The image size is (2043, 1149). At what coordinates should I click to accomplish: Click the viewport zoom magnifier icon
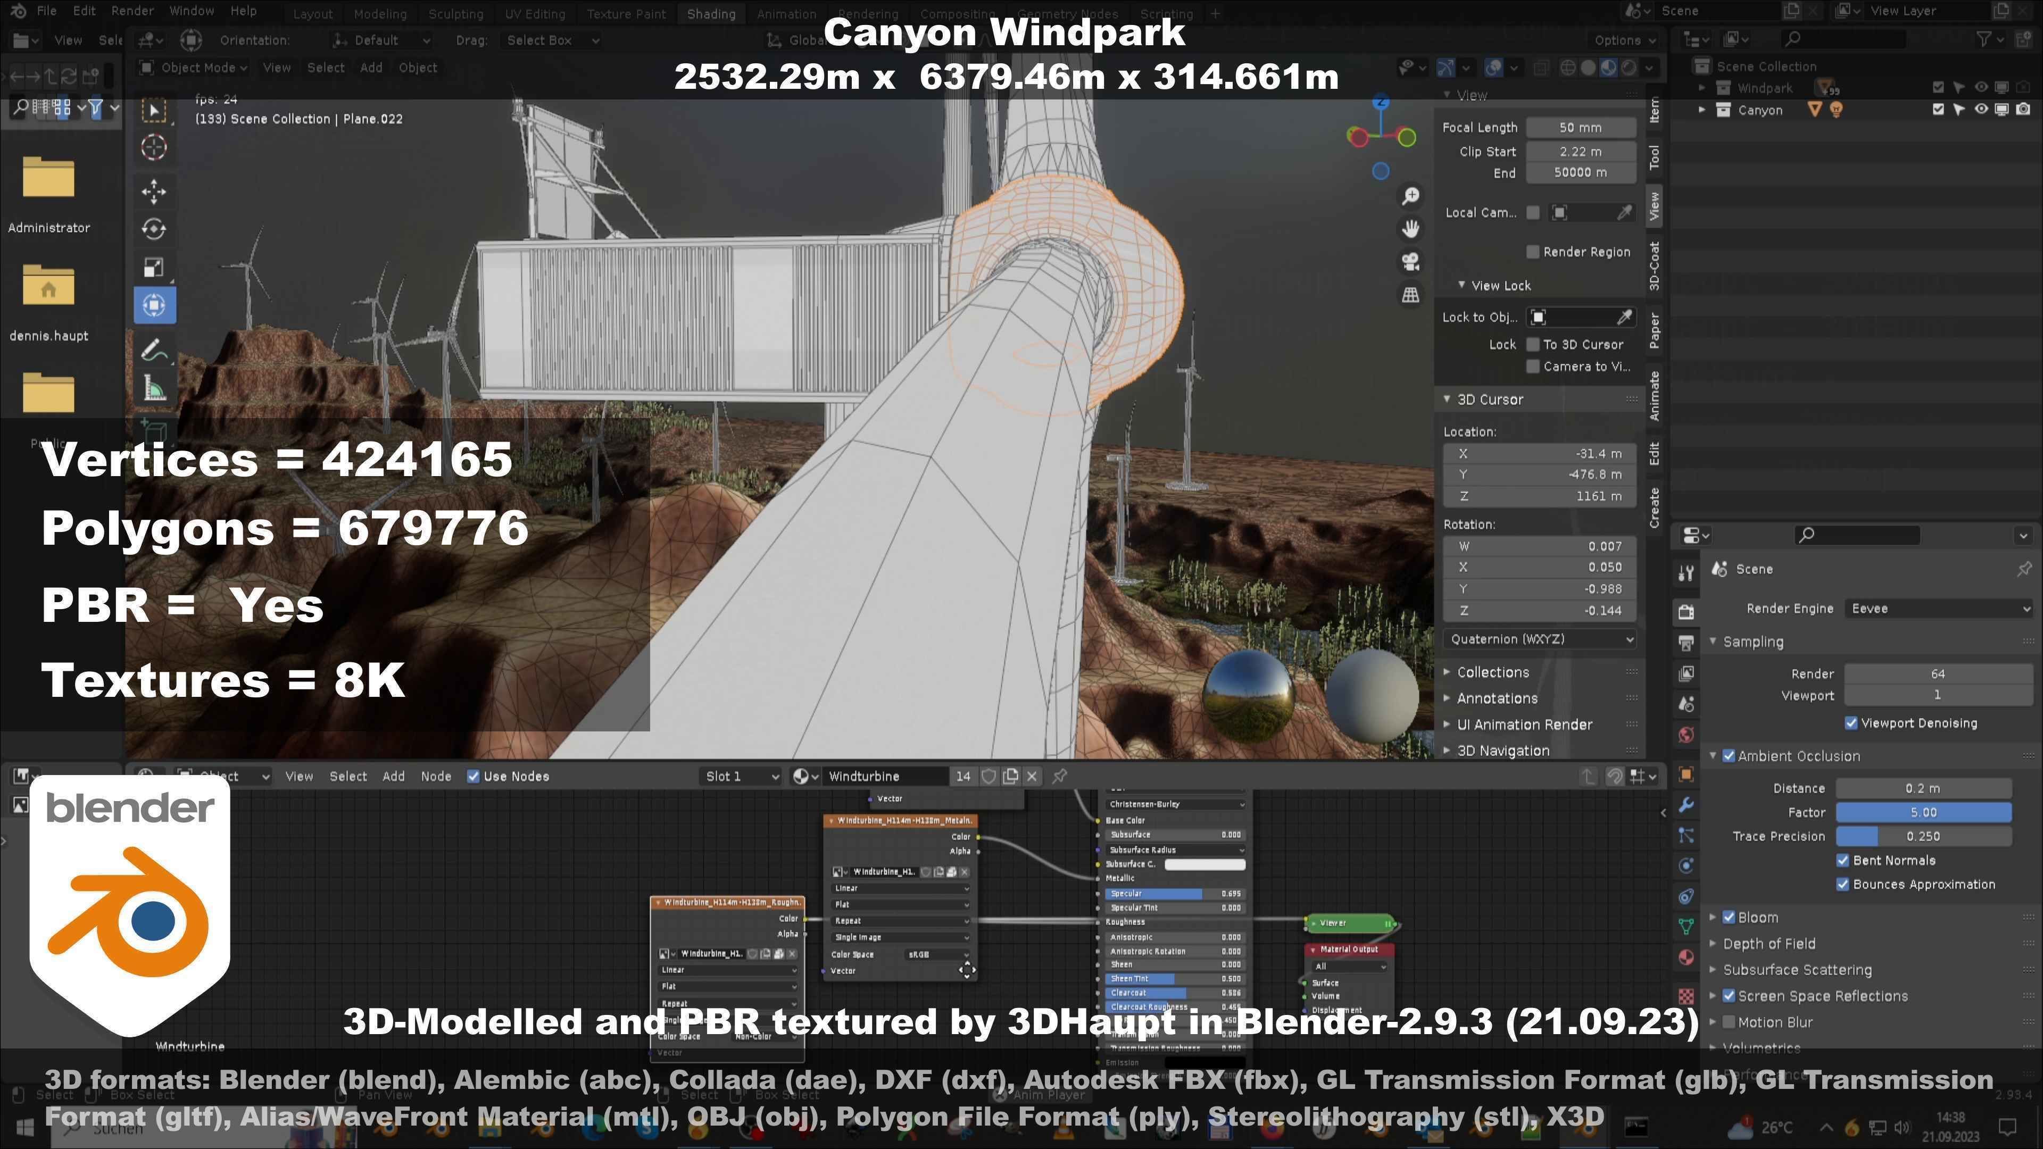click(1410, 196)
